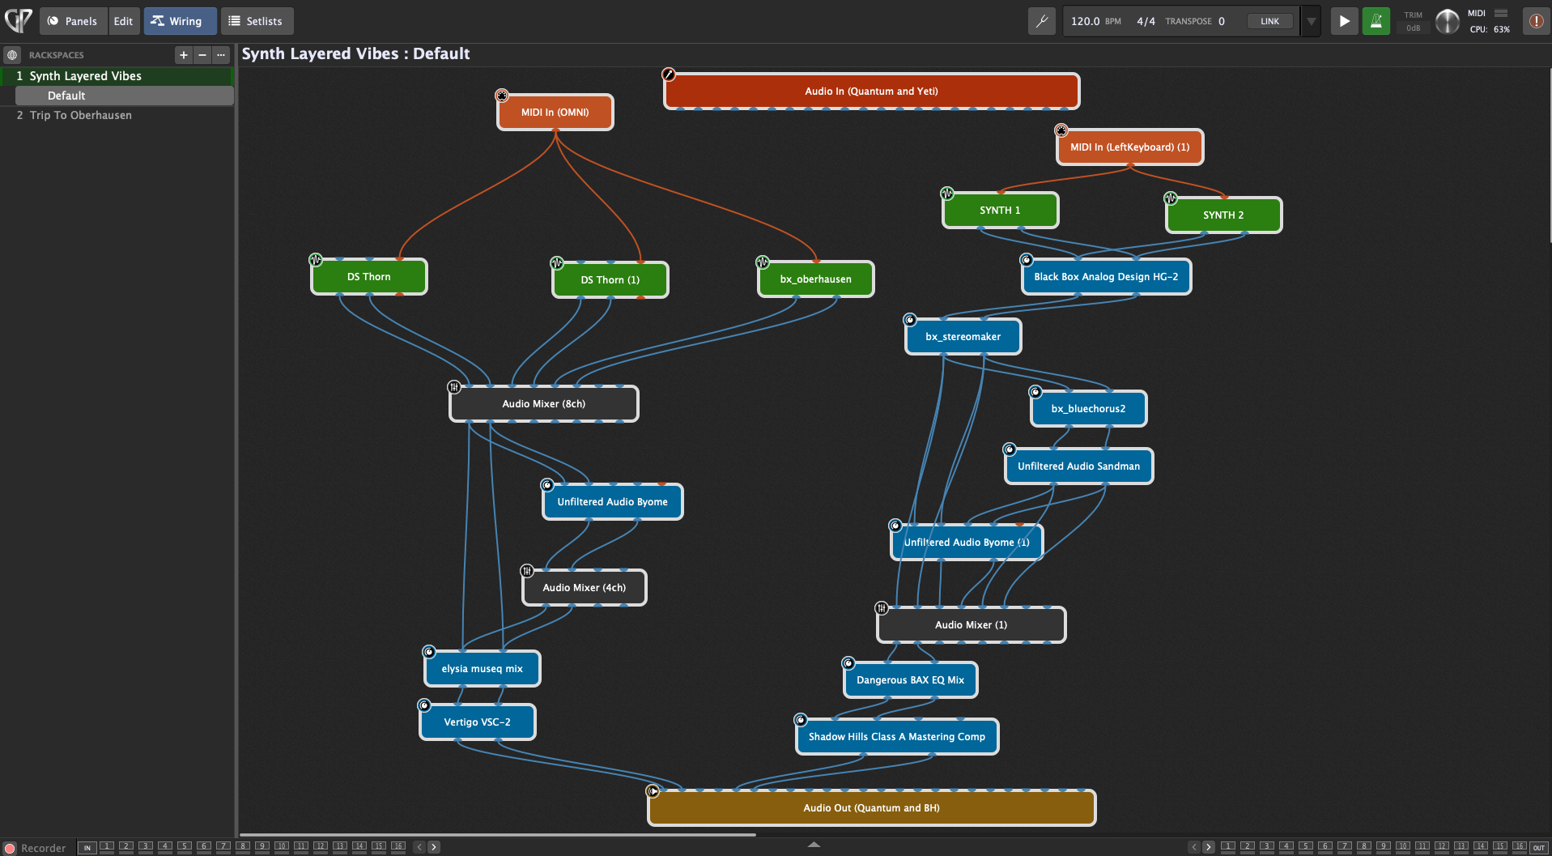Open the tuner fork icon
The image size is (1552, 856).
1042,21
